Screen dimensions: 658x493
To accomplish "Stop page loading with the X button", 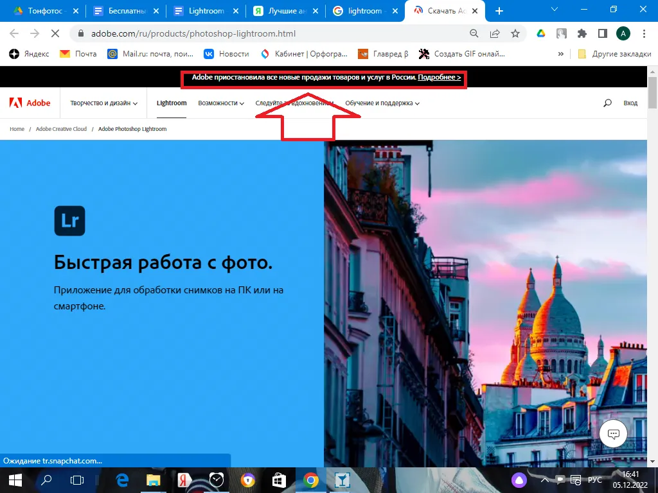I will pyautogui.click(x=55, y=33).
